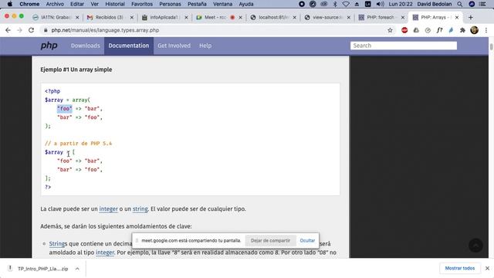
Task: Open the Editar menu
Action: [77, 4]
